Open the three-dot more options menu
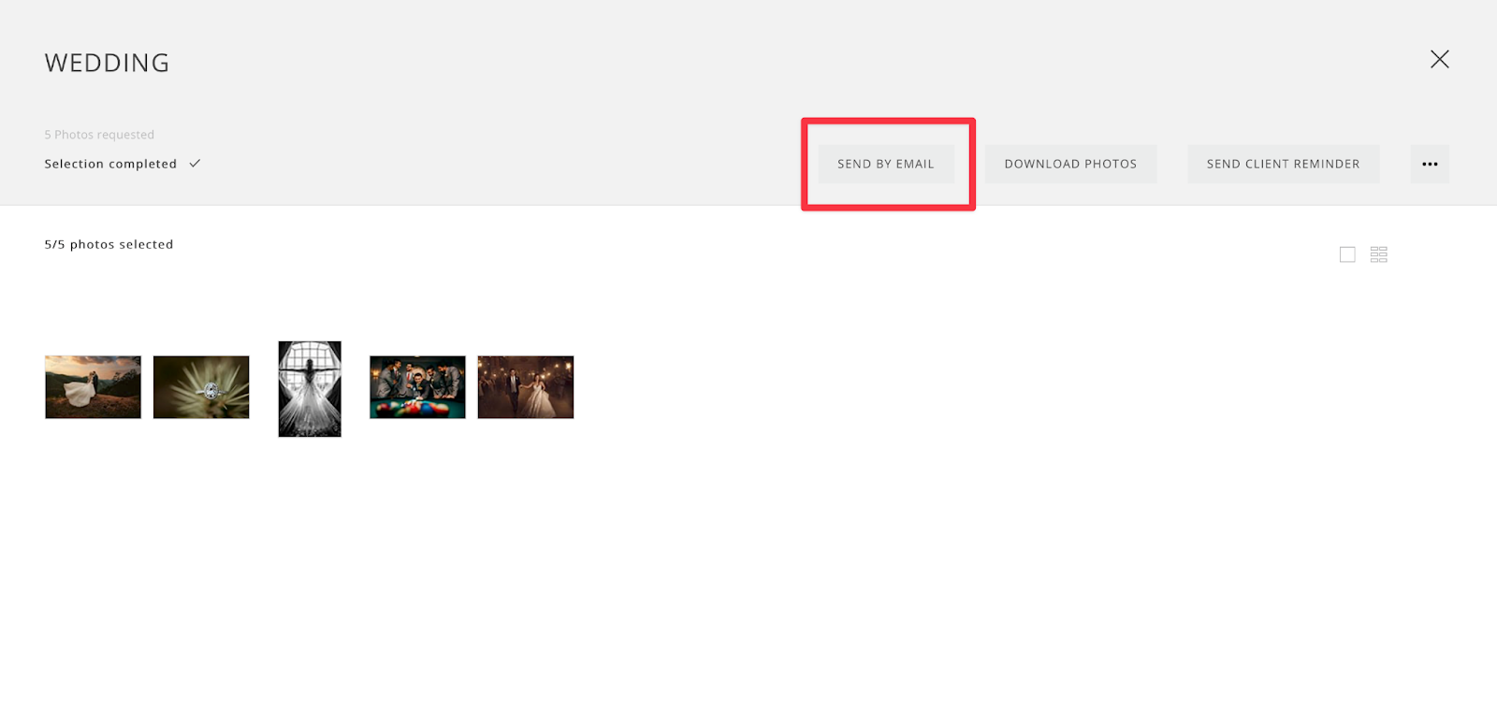Image resolution: width=1497 pixels, height=708 pixels. tap(1430, 164)
